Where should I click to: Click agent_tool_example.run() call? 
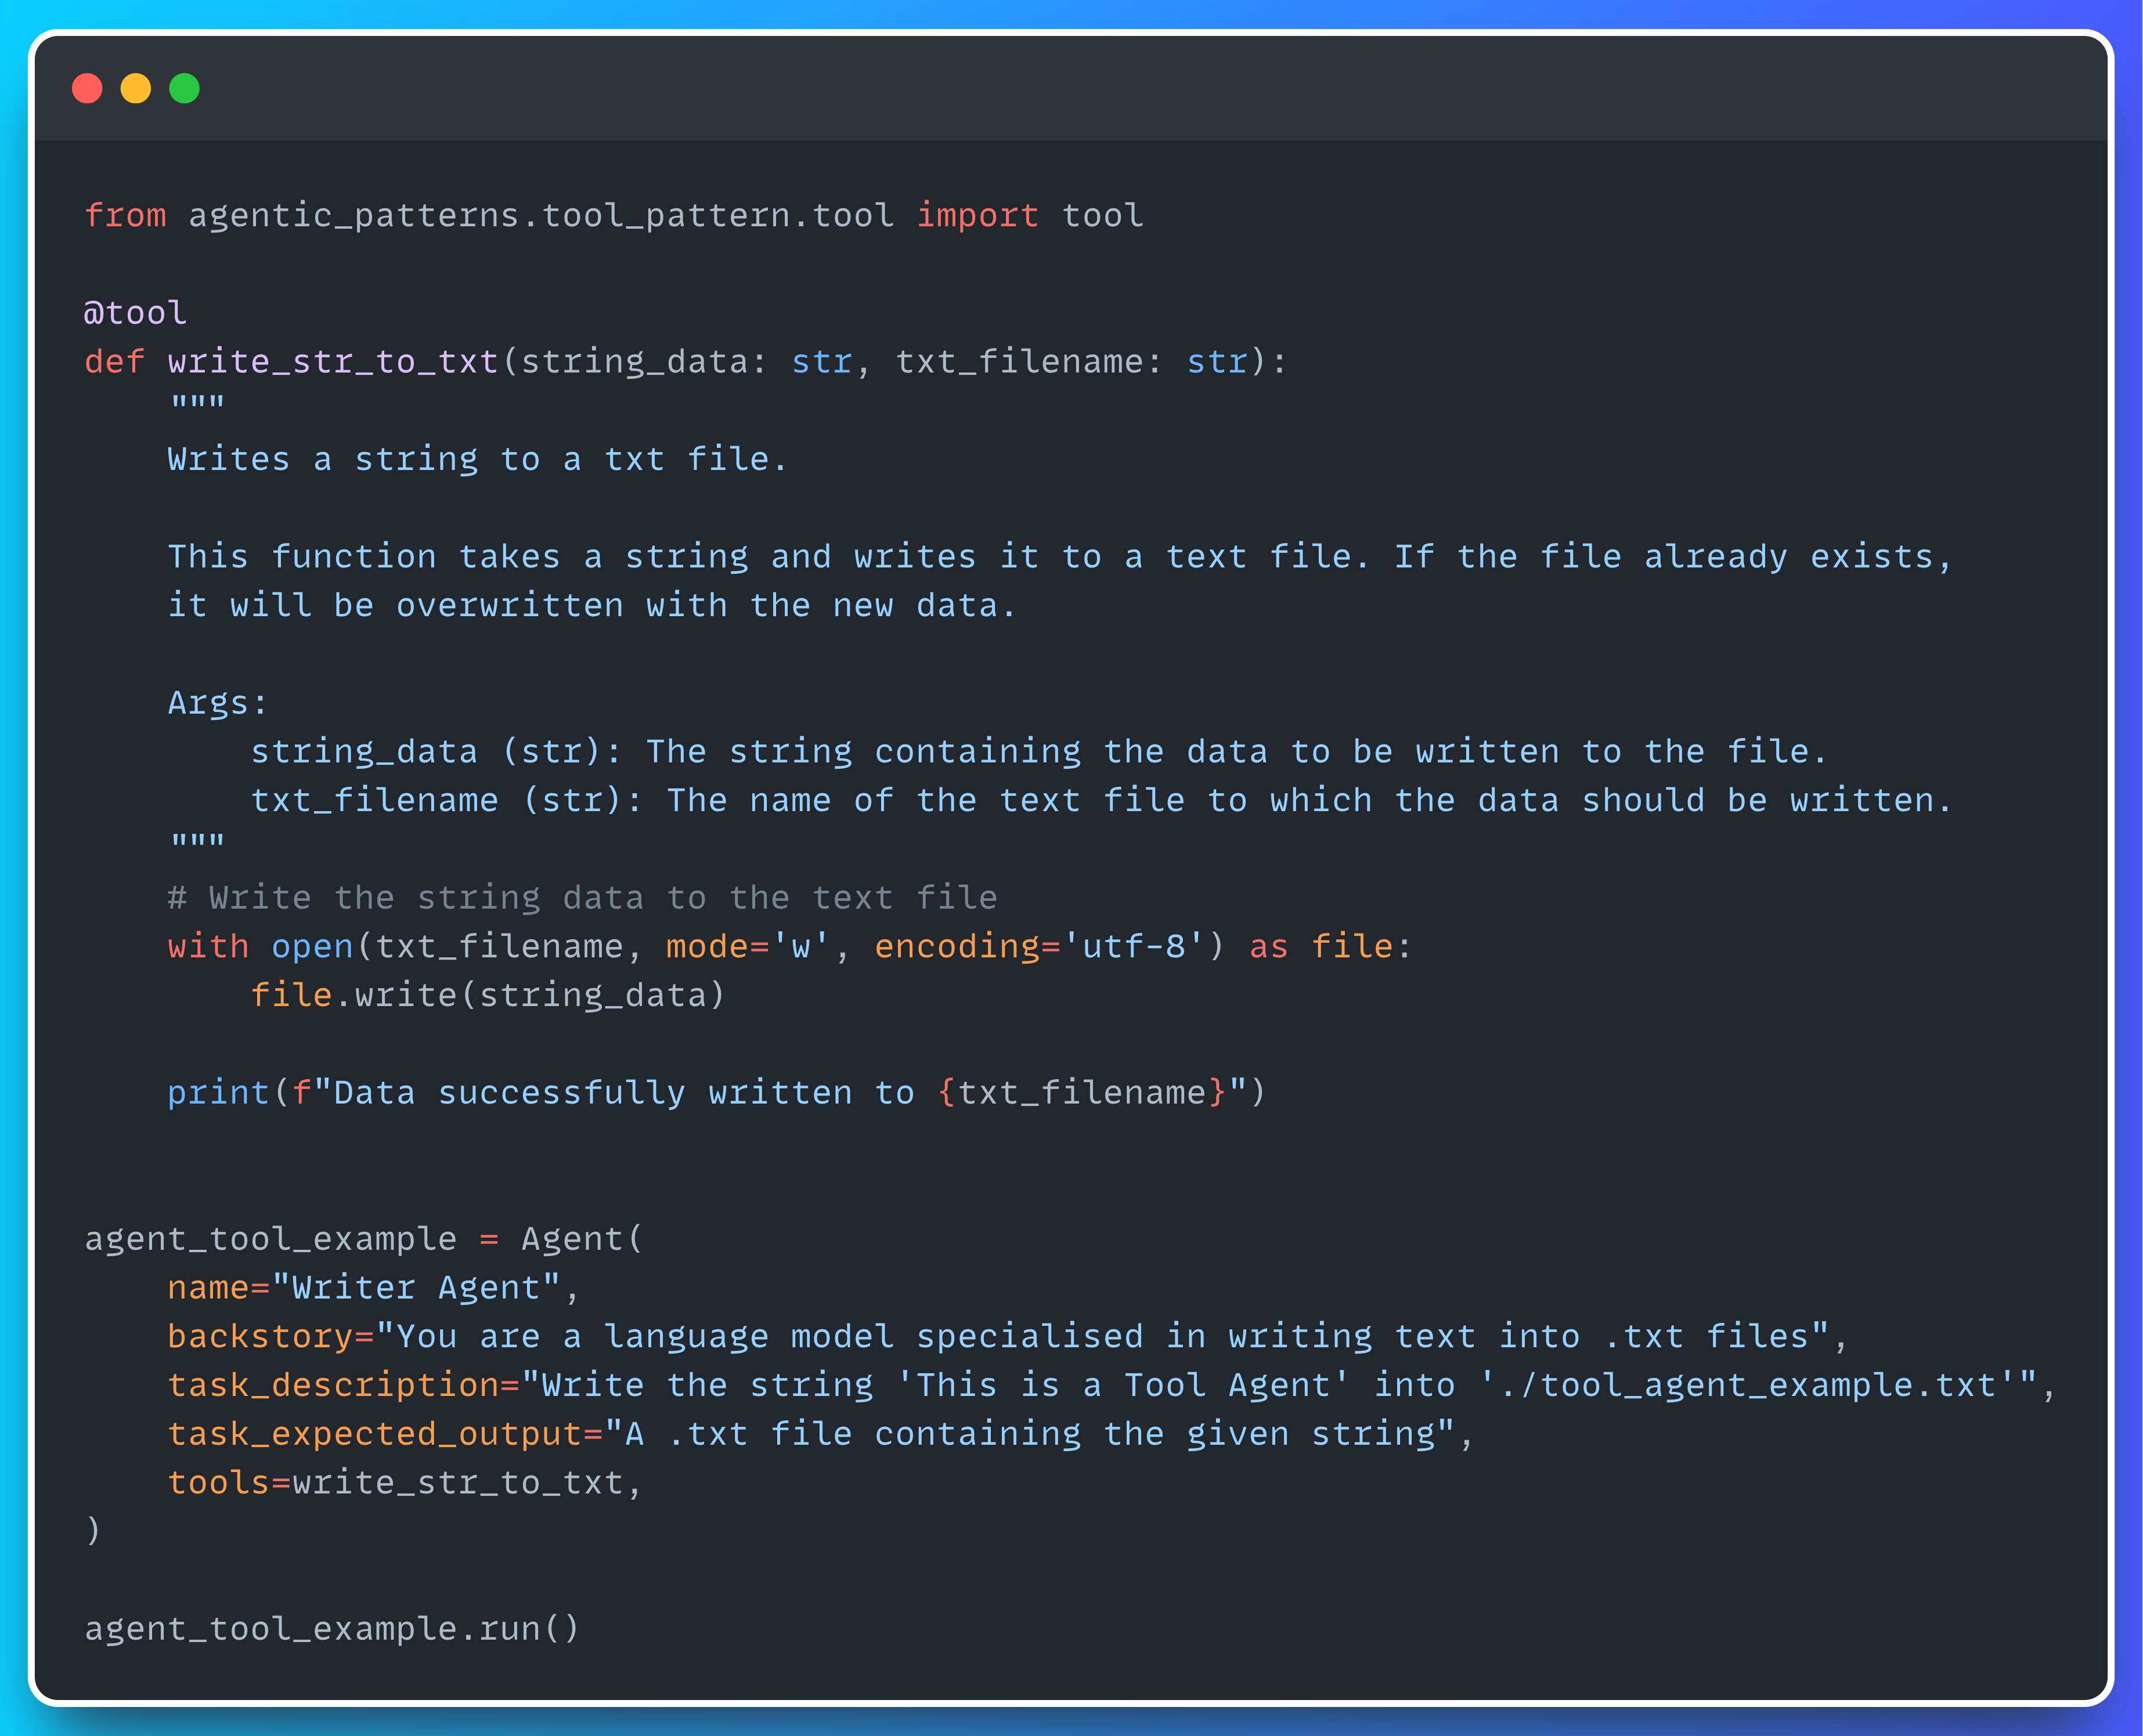coord(331,1628)
